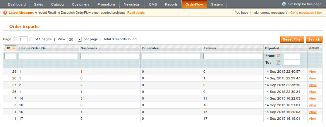View export ID 28
This screenshot has width=326, height=127.
tap(313, 78)
